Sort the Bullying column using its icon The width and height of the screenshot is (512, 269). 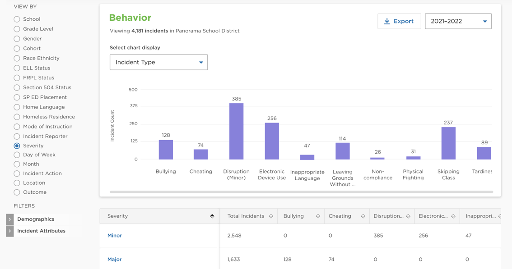click(x=318, y=216)
